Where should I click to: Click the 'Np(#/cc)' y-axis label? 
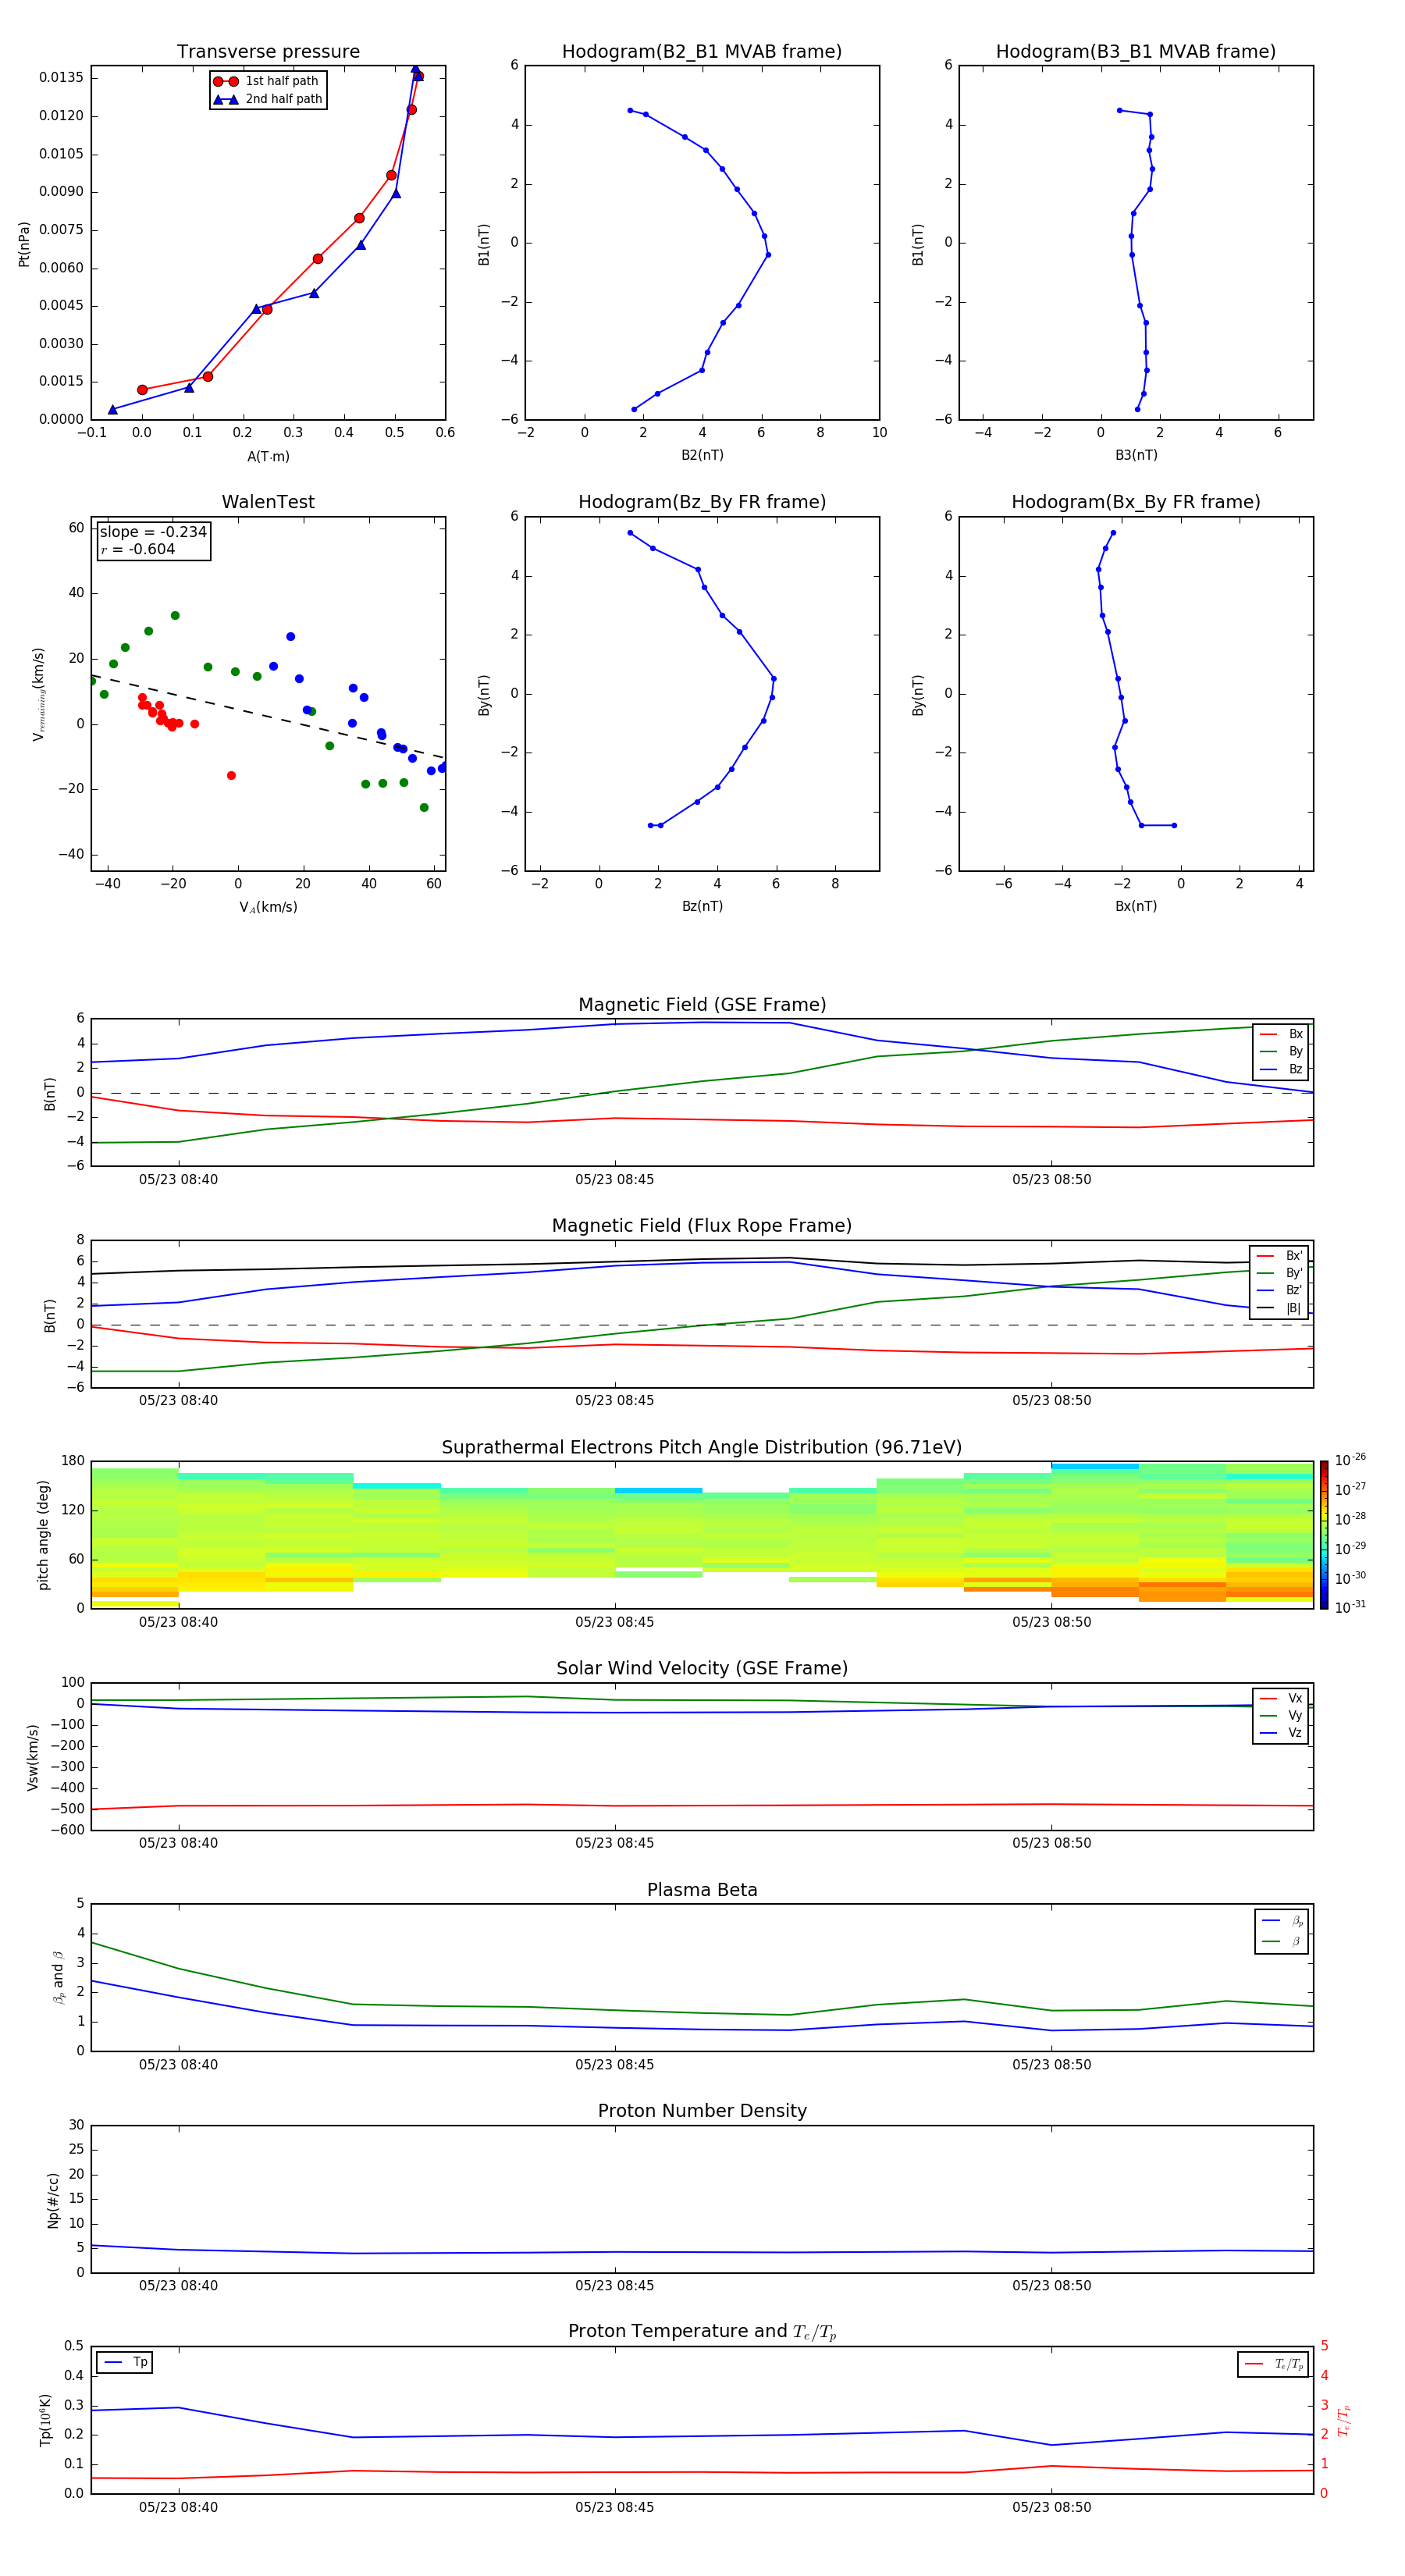point(53,2200)
